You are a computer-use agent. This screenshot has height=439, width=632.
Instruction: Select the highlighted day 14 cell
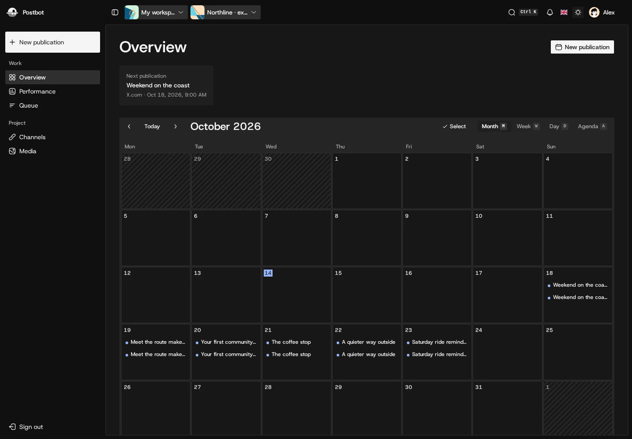297,295
